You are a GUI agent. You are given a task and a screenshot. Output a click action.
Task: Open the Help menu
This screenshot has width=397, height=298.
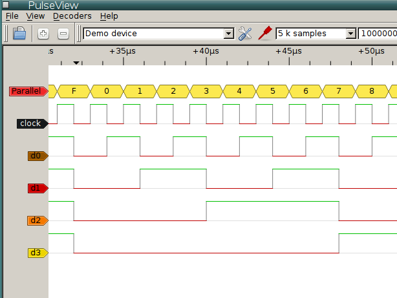[x=109, y=16]
